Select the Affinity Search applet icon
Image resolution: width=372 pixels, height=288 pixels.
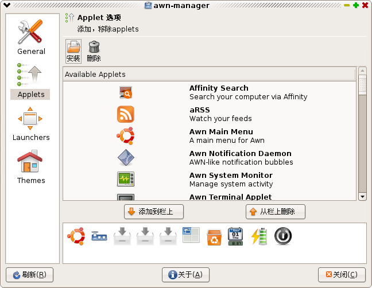point(126,92)
